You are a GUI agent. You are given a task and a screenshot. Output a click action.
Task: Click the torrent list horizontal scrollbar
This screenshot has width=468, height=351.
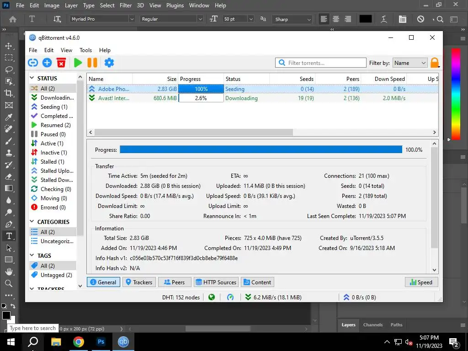coord(193,132)
